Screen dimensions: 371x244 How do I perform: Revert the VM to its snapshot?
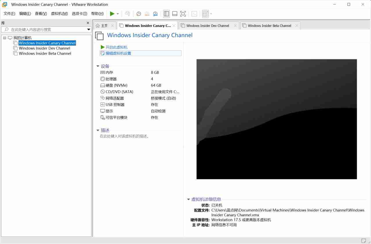point(147,14)
